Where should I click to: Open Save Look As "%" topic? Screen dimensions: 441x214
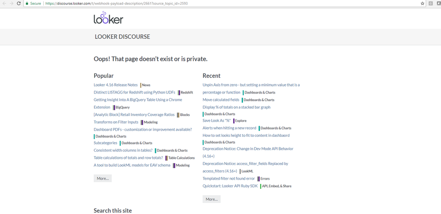(217, 120)
